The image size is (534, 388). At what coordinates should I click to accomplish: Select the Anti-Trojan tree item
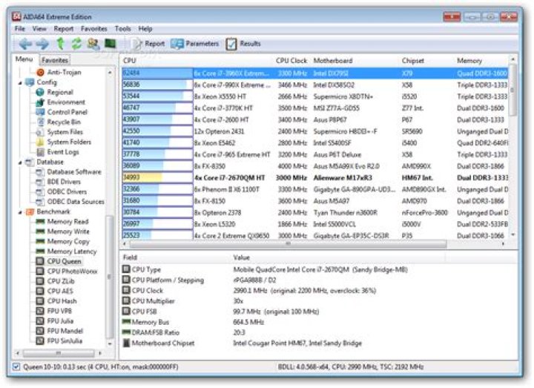click(x=64, y=73)
